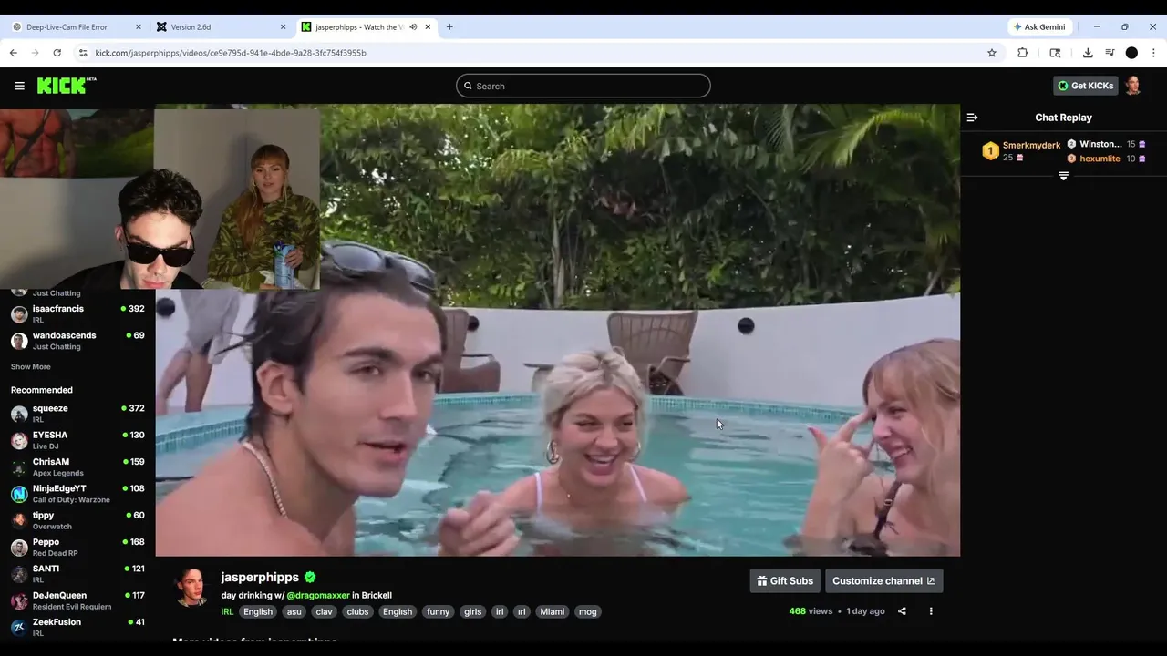Image resolution: width=1167 pixels, height=656 pixels.
Task: Click the jasperphipps channel avatar below the video
Action: (191, 588)
